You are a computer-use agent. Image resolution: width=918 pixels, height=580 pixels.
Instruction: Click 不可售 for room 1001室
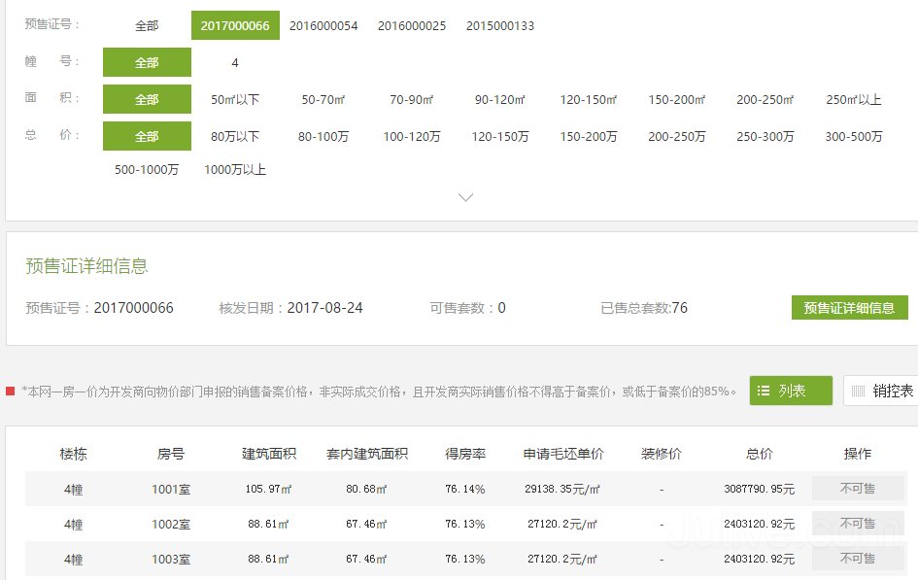pos(858,489)
